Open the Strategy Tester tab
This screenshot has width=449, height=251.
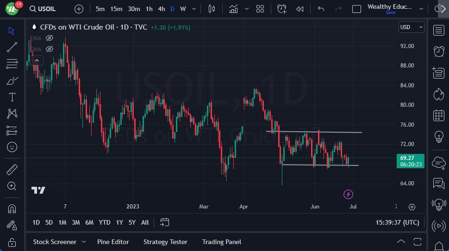pos(165,242)
